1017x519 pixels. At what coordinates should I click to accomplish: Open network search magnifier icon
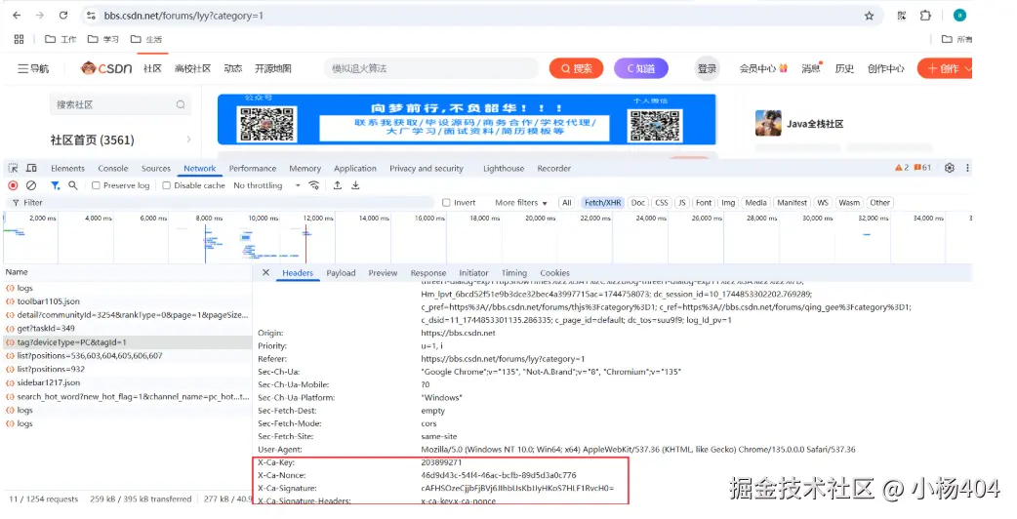[x=72, y=185]
